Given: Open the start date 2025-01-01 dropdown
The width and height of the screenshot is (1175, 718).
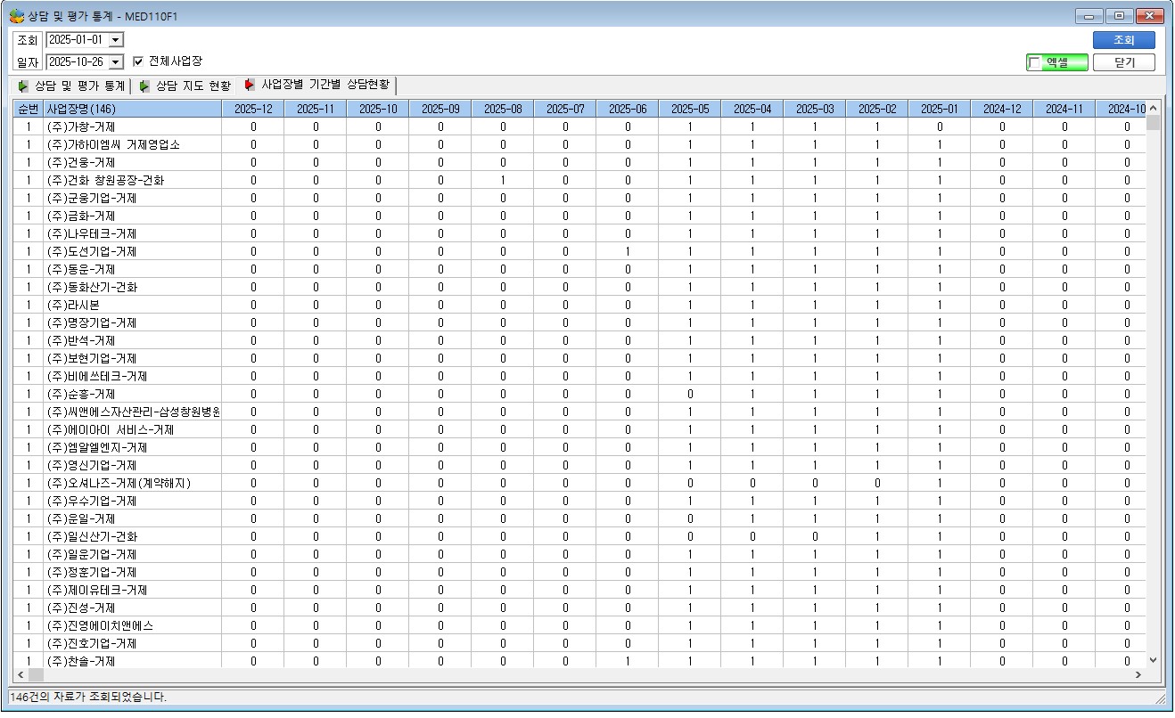Looking at the screenshot, I should [x=116, y=40].
